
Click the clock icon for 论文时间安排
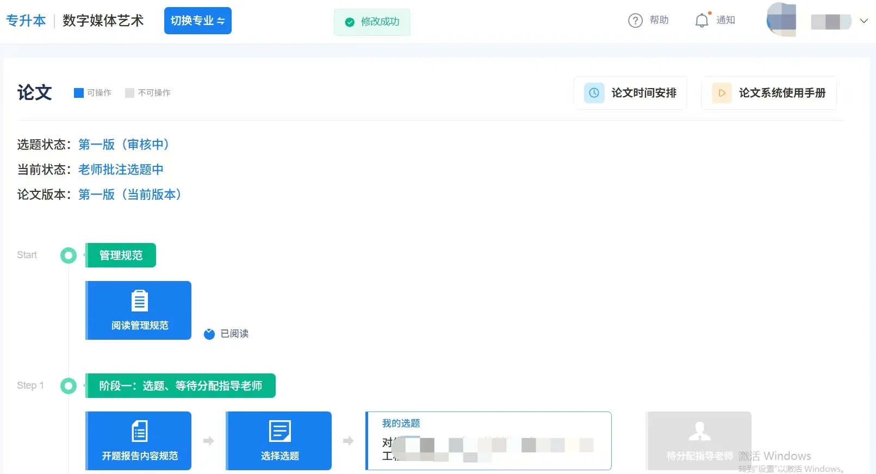594,93
